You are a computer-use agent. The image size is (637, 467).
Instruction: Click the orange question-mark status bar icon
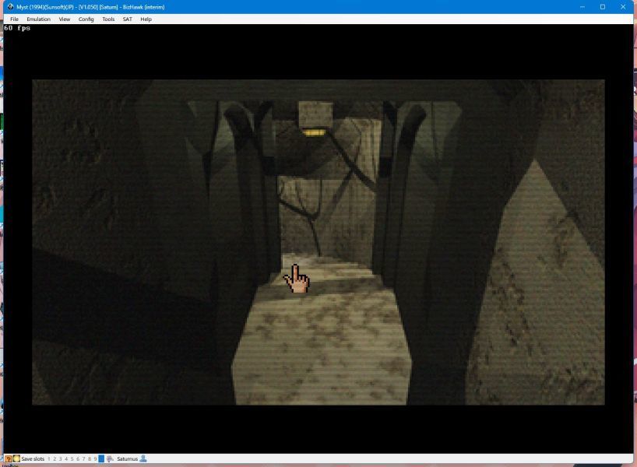coord(9,459)
